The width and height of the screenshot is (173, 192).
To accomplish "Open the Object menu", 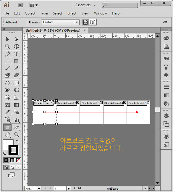I will point(30,13).
